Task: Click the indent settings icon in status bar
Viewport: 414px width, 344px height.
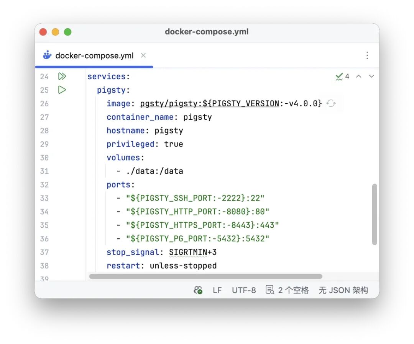Action: coord(269,290)
